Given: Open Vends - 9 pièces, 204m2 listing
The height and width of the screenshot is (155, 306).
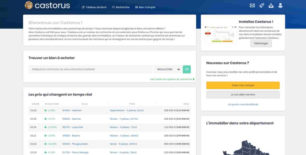Looking at the screenshot, I should click(123, 144).
